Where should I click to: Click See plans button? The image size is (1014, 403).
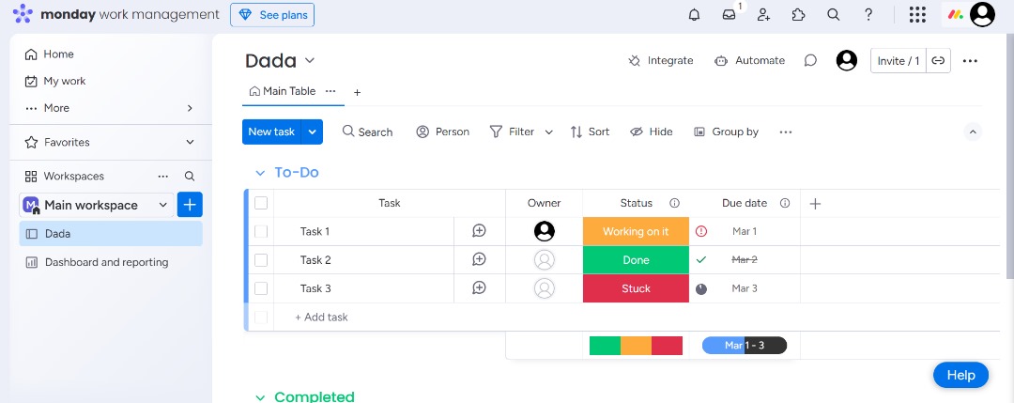[272, 15]
